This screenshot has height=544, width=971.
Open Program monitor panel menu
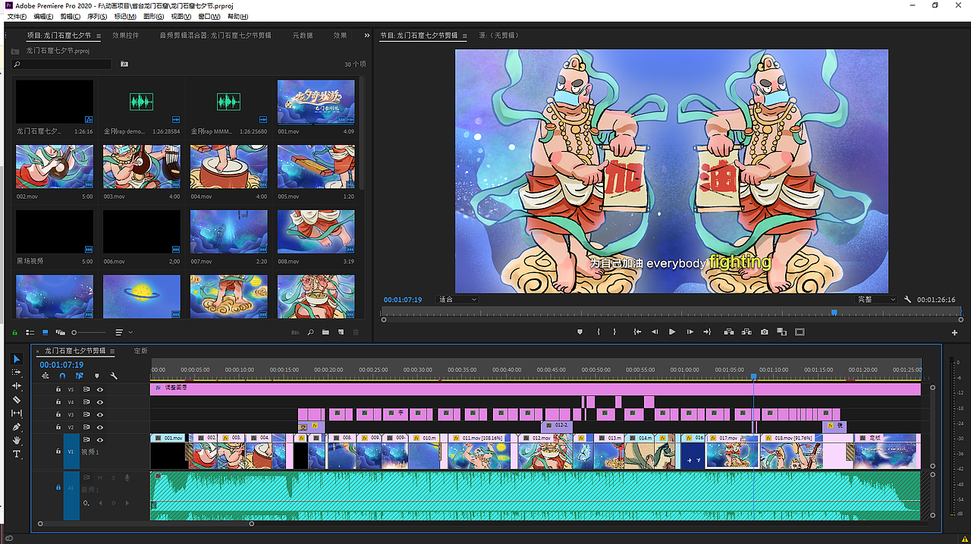(x=464, y=36)
